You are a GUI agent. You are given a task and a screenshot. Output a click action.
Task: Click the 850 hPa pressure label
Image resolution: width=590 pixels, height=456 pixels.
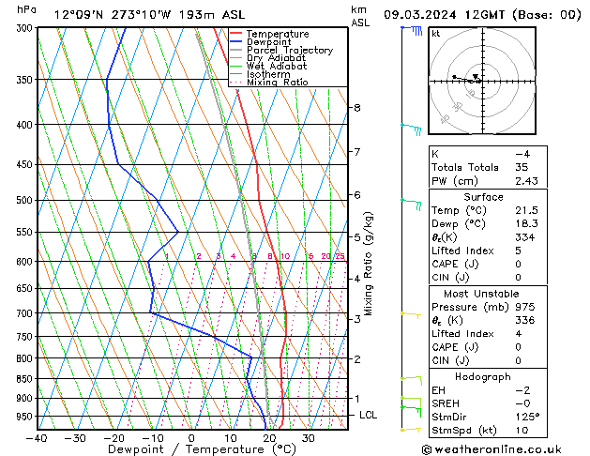[26, 379]
